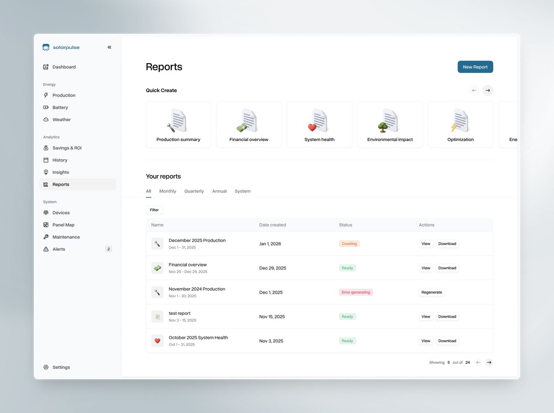View the December 2025 Production report
The height and width of the screenshot is (413, 554).
pyautogui.click(x=426, y=244)
